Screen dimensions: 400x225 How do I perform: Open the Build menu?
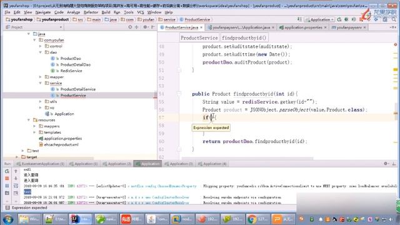pyautogui.click(x=106, y=12)
